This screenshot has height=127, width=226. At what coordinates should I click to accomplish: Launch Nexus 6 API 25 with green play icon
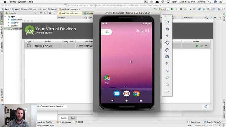click(x=197, y=46)
